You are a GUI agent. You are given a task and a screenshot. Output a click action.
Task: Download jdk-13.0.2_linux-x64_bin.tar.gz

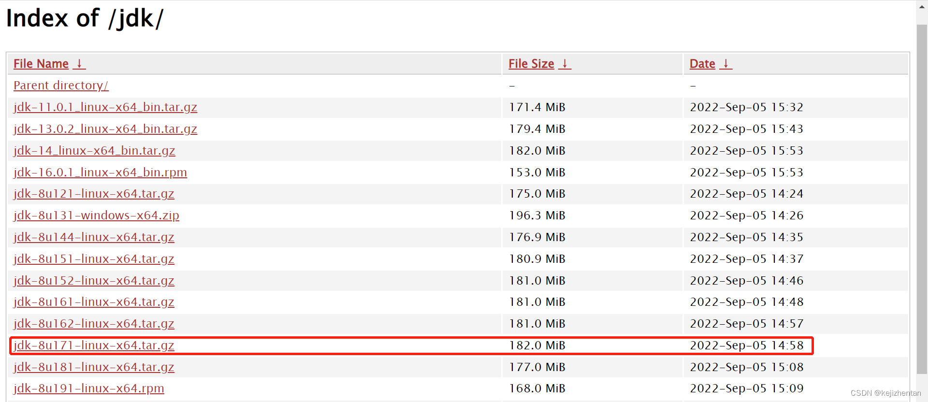tap(105, 129)
